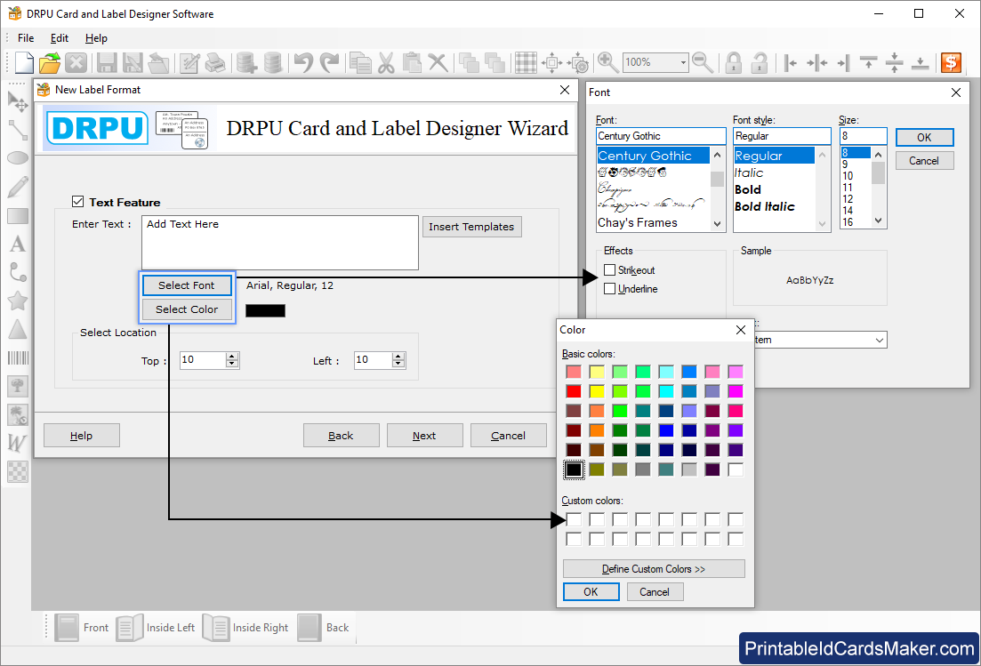Pick the black basic color swatch
Image resolution: width=981 pixels, height=666 pixels.
coord(573,469)
